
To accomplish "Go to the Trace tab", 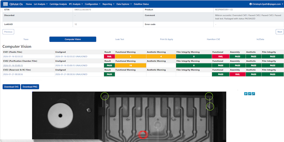I will (26, 39).
